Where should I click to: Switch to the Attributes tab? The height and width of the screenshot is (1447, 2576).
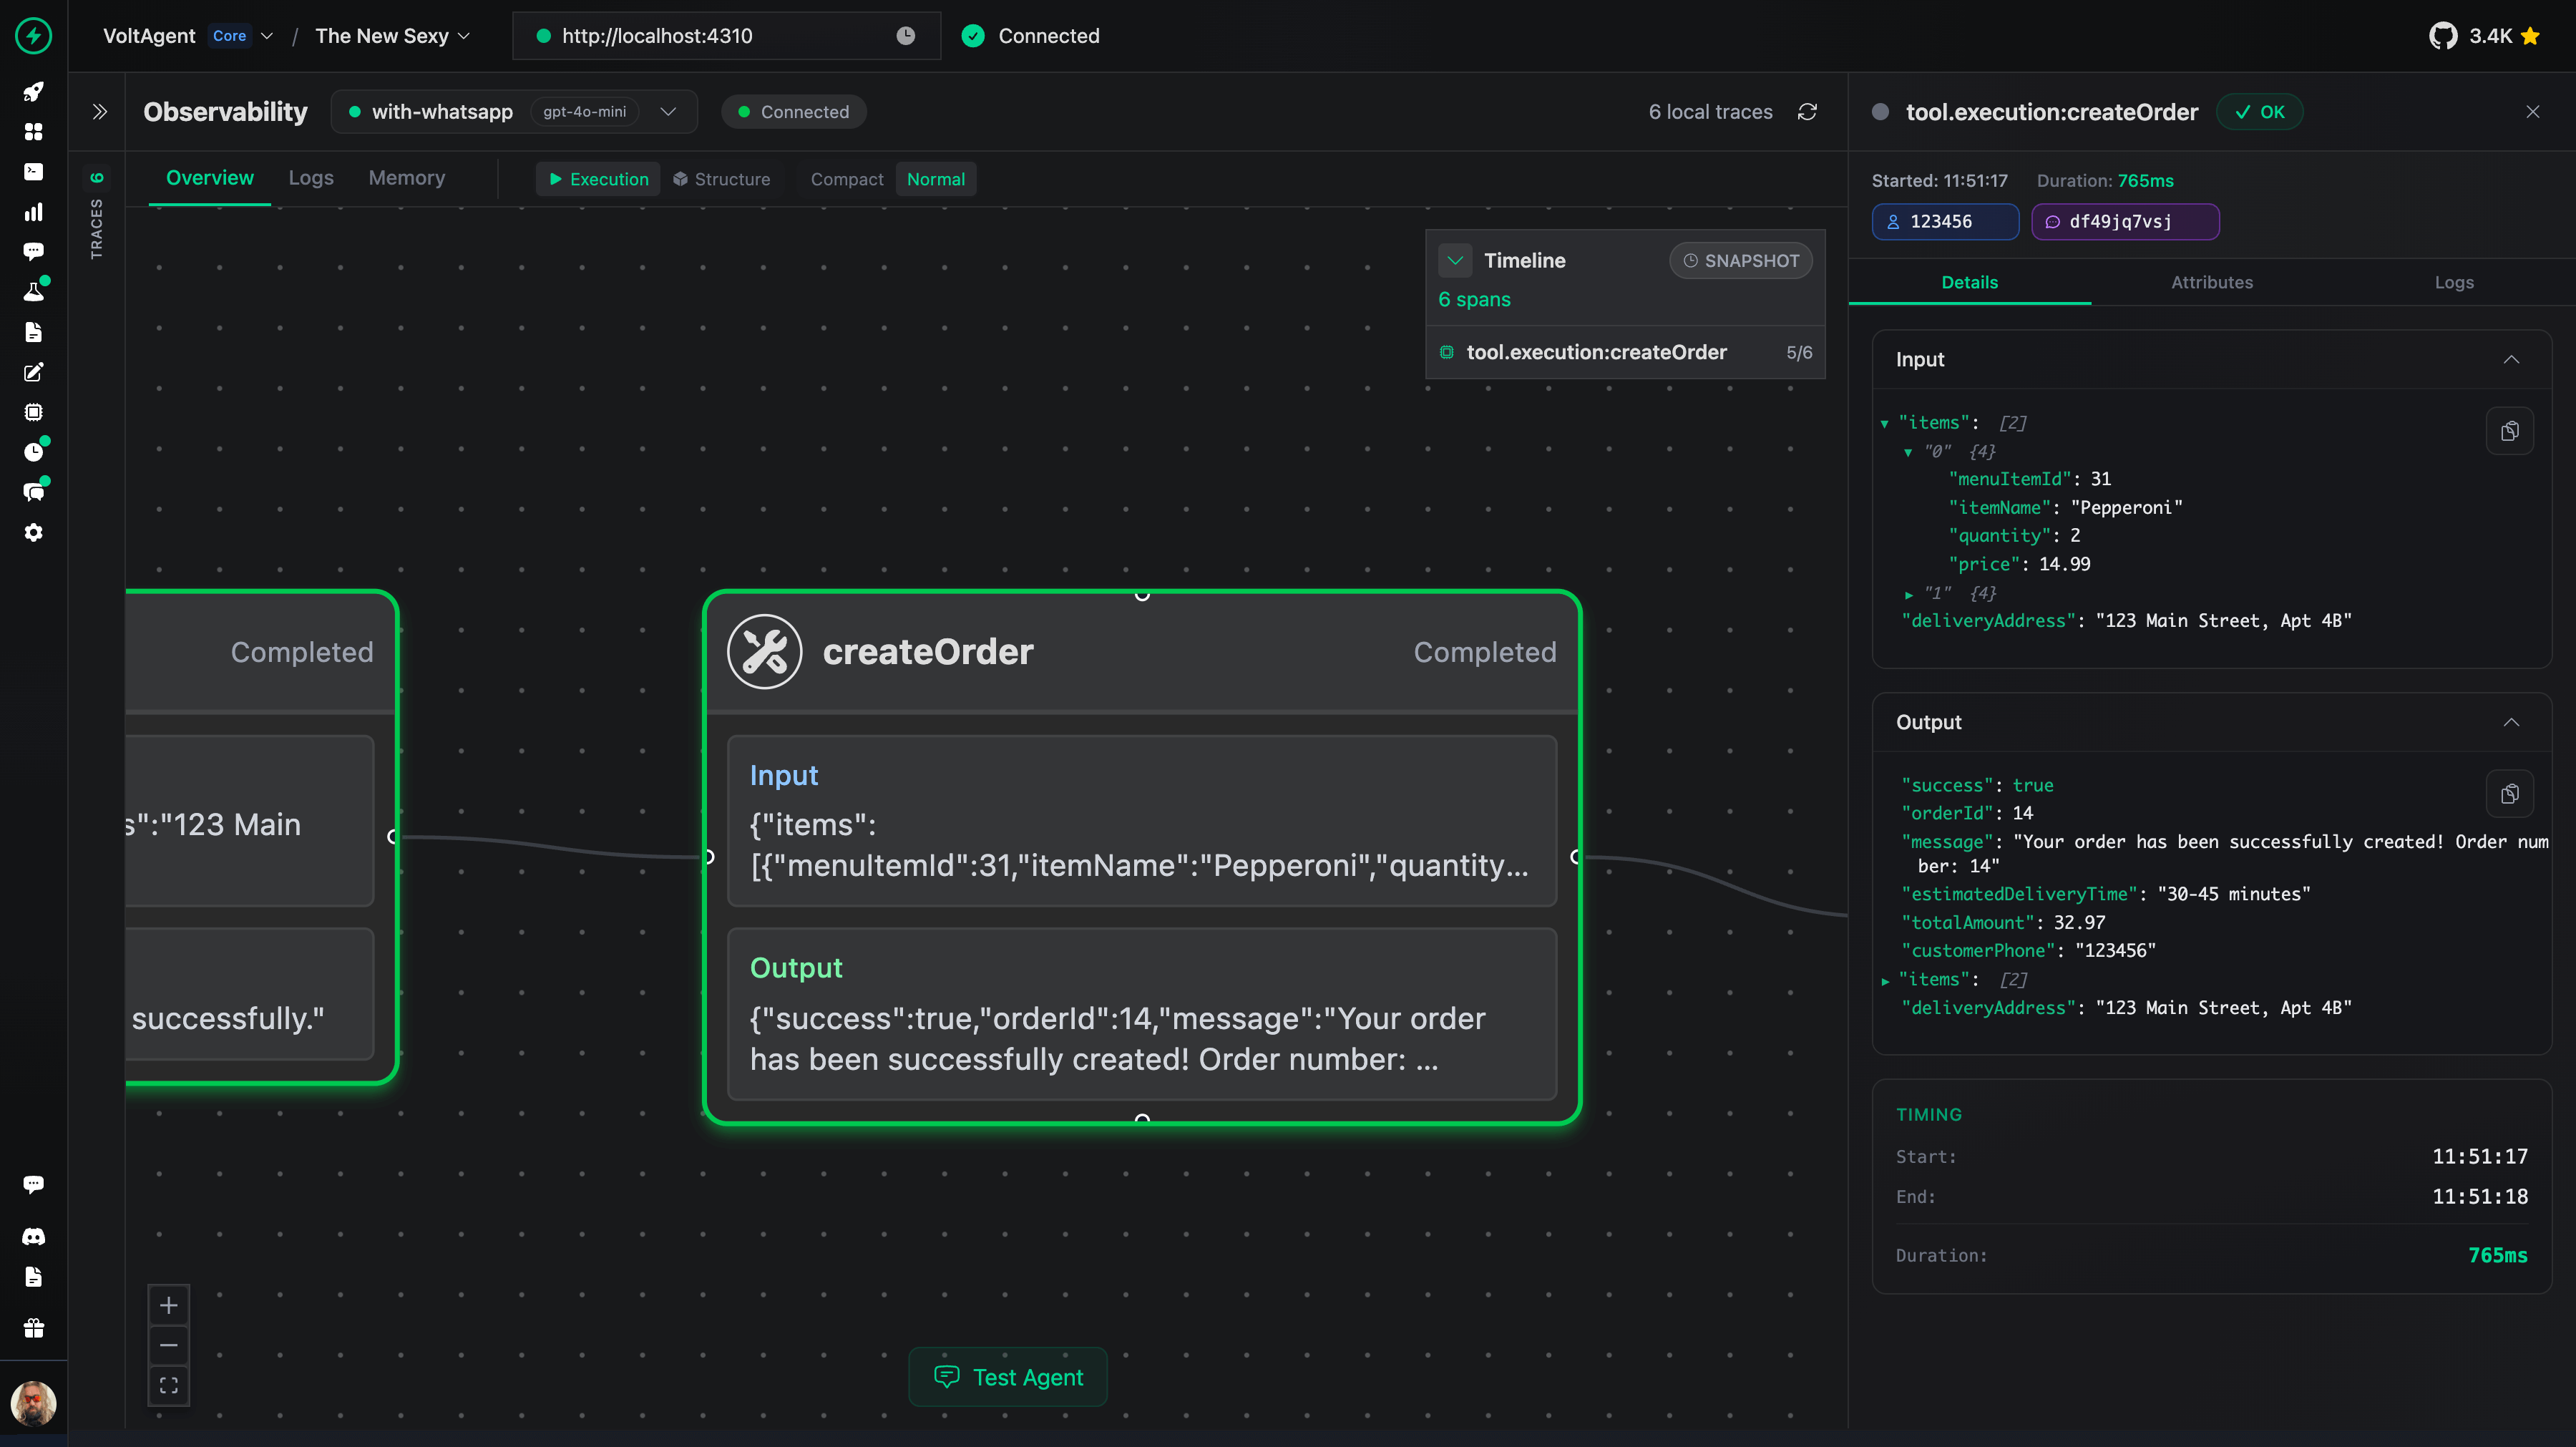2211,282
